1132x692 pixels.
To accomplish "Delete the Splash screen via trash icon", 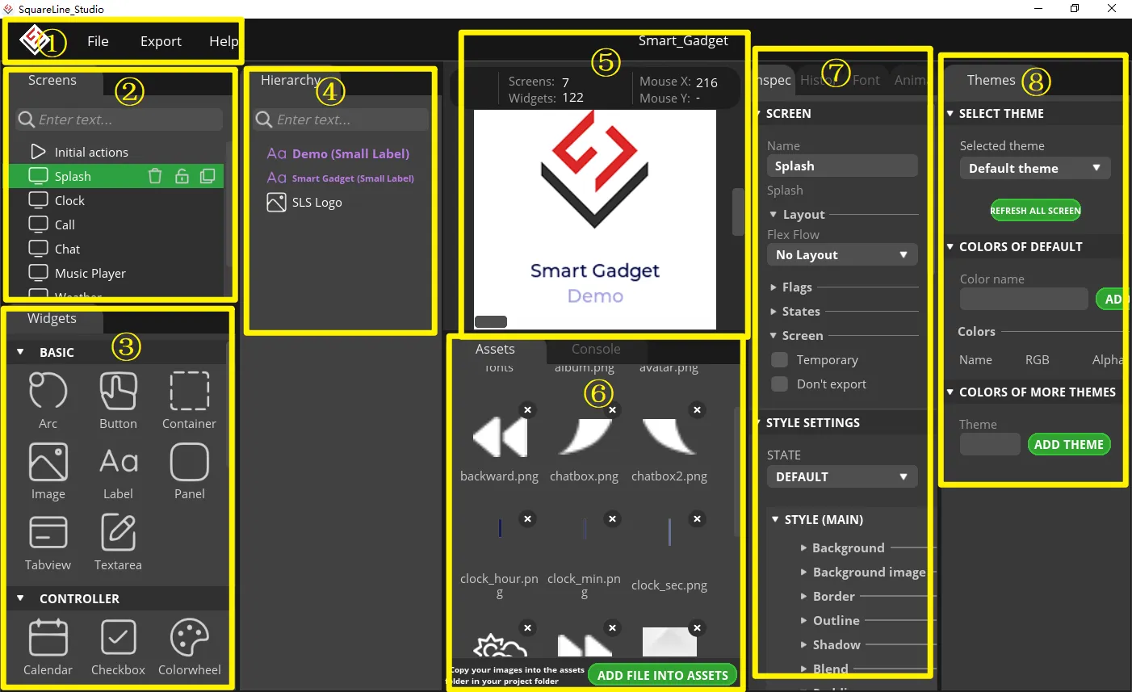I will [155, 176].
